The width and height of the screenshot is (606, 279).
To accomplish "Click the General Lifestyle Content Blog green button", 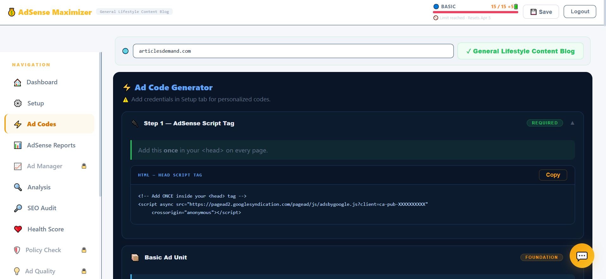I will [x=520, y=51].
